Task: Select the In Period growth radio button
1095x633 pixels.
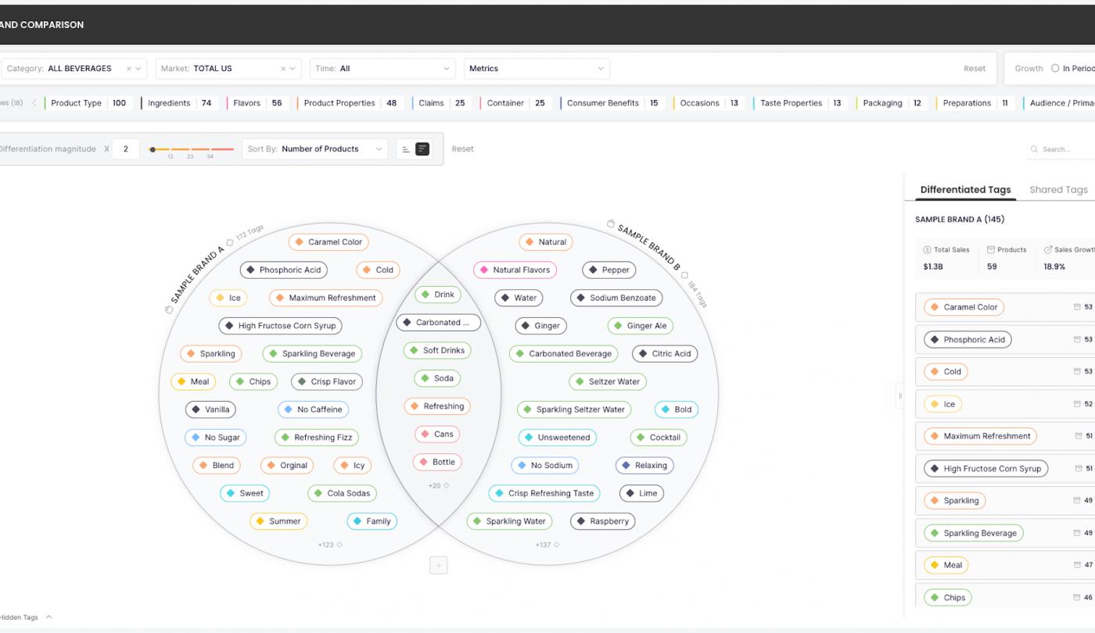Action: tap(1055, 69)
